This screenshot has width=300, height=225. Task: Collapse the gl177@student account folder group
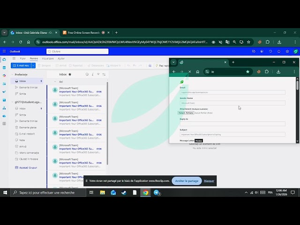(13, 102)
